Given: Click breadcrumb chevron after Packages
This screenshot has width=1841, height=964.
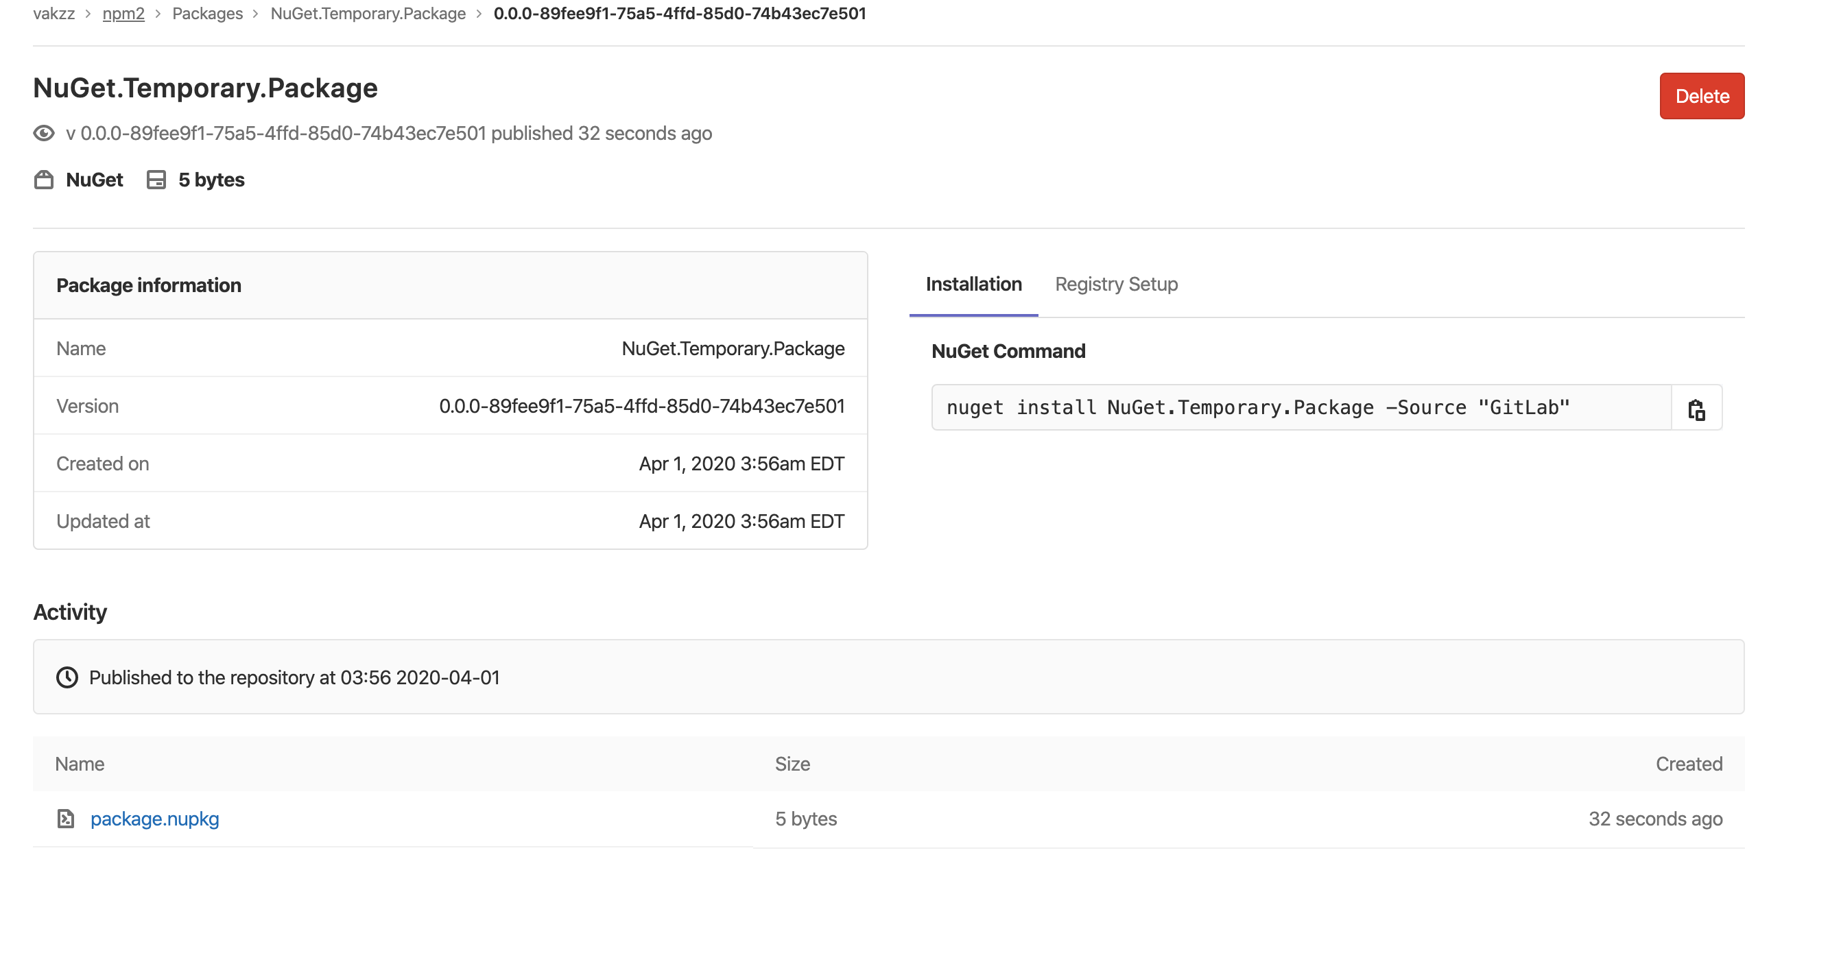Looking at the screenshot, I should (x=256, y=14).
